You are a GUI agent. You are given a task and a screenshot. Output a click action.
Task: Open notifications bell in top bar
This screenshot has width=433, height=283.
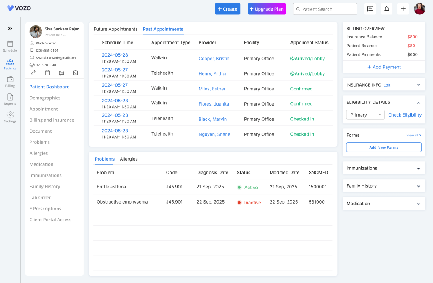click(x=386, y=9)
